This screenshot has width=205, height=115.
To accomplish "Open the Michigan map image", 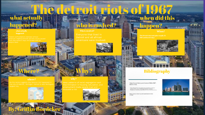I will [x=36, y=94].
